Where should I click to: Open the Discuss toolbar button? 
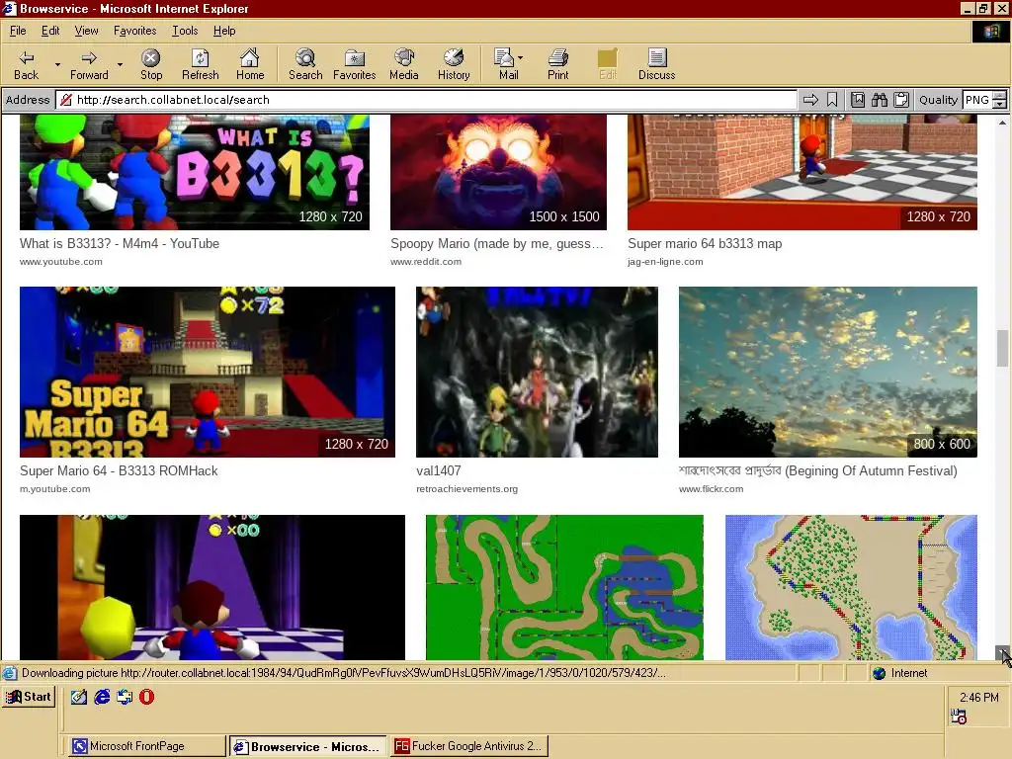coord(657,65)
